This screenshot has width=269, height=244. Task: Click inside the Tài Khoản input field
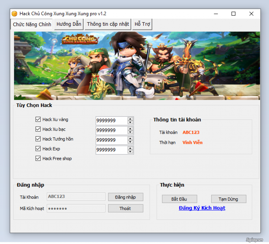point(76,197)
